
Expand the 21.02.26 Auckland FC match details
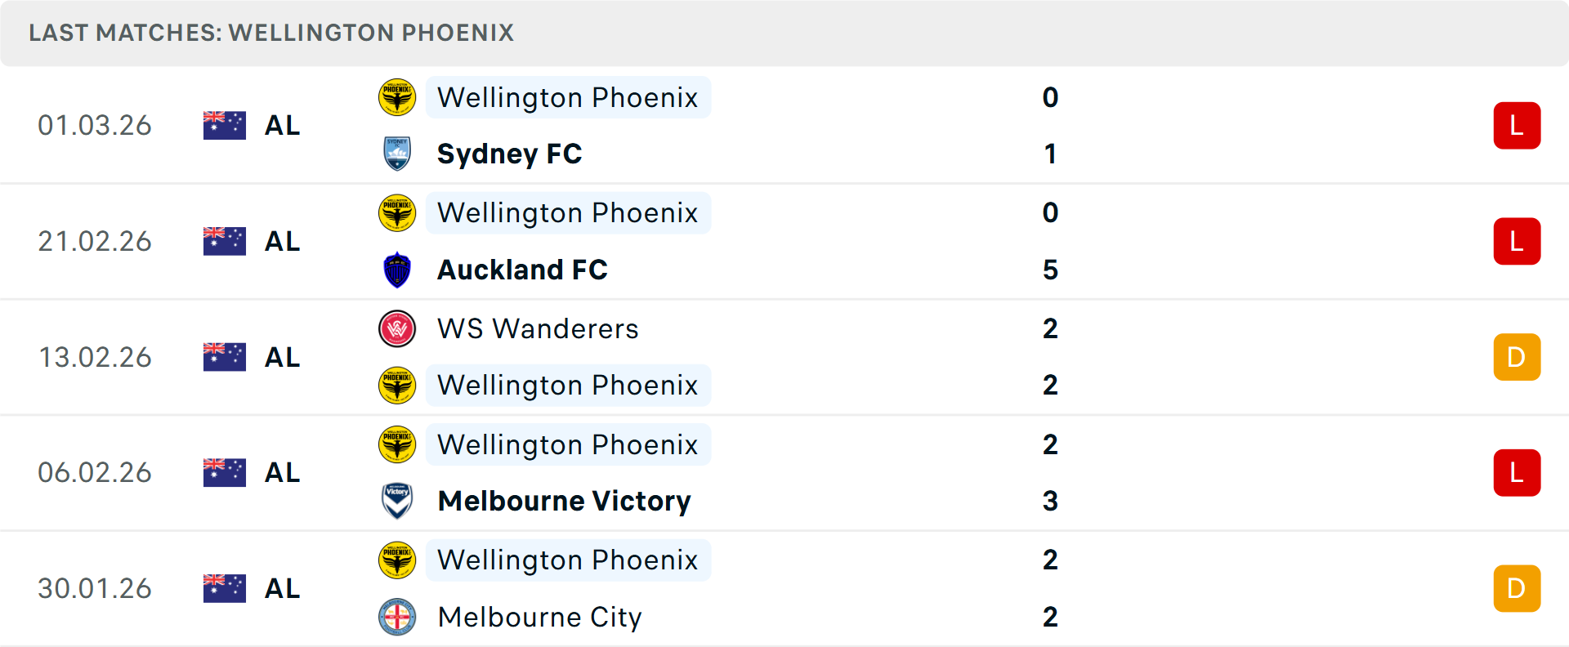(784, 241)
